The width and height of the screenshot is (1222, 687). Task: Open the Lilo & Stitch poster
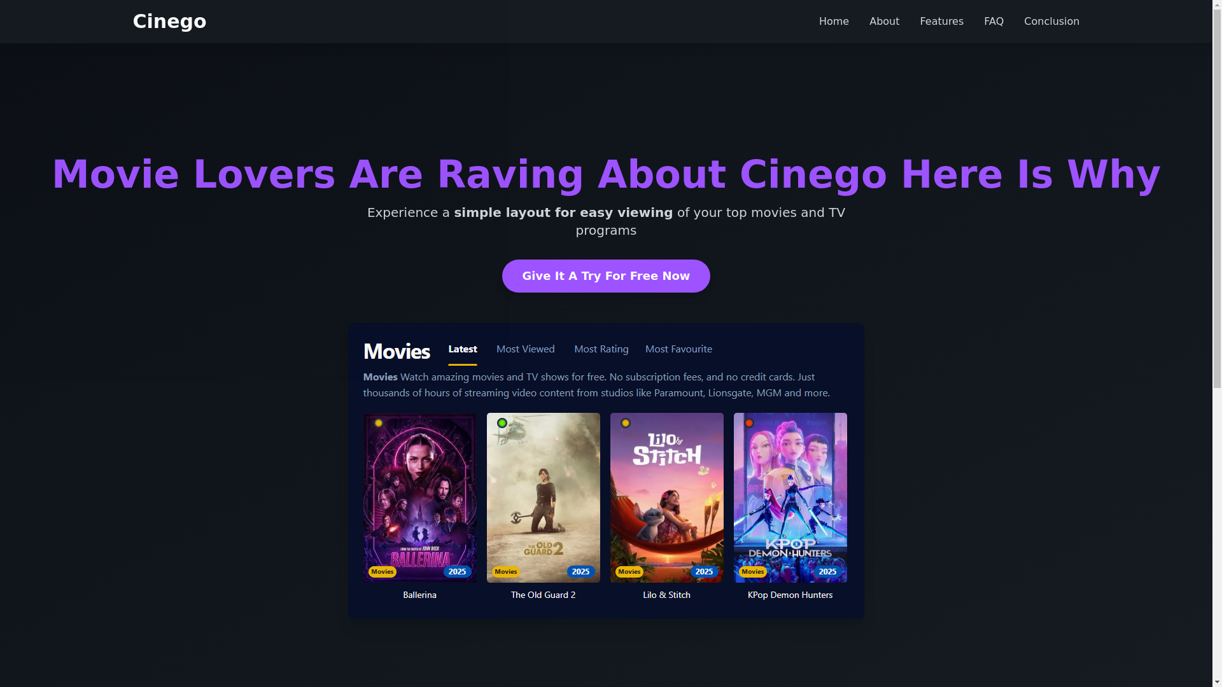pyautogui.click(x=667, y=497)
